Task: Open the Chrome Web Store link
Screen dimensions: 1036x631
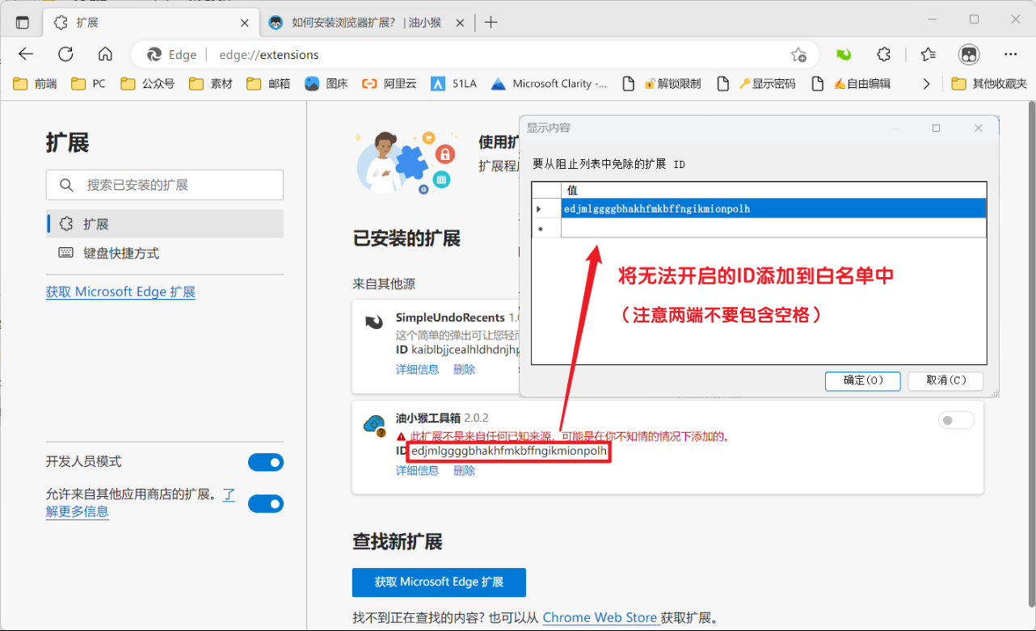Action: tap(600, 616)
